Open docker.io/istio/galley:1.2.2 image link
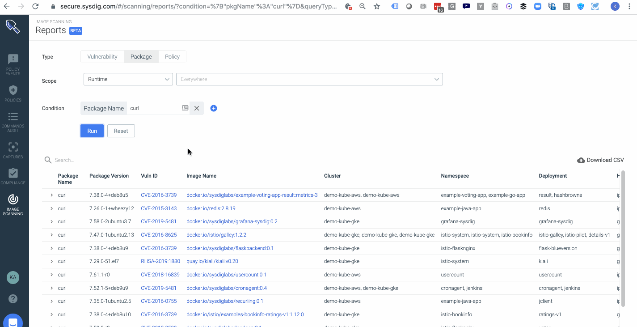Viewport: 637px width, 327px height. (216, 235)
